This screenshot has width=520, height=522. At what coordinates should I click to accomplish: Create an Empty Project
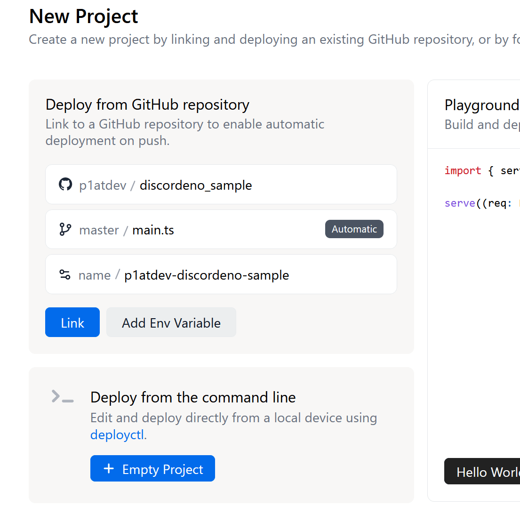(x=152, y=468)
